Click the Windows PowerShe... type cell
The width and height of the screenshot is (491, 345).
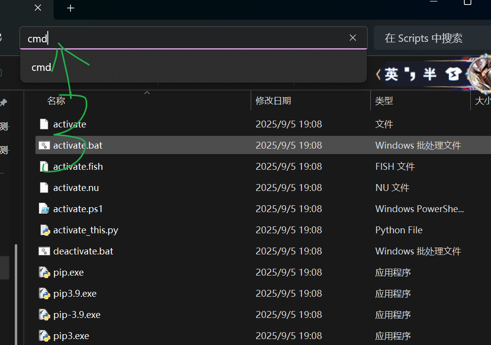[420, 209]
